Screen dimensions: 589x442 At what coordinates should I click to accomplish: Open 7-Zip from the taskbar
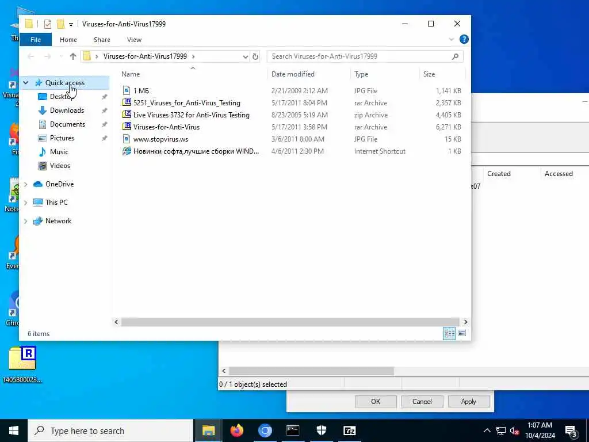(349, 430)
